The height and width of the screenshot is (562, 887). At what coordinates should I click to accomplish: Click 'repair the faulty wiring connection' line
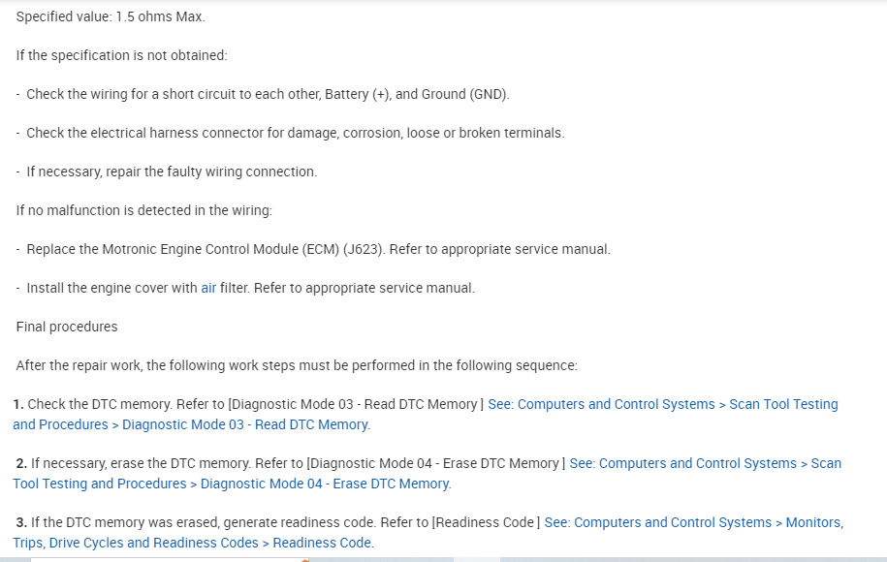172,172
